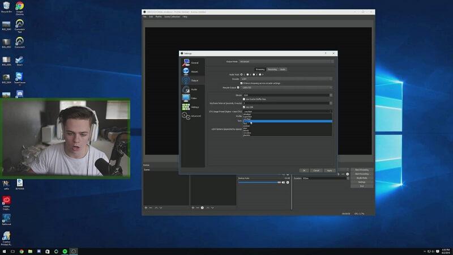Collapse the CPU Usage Preset combo box

click(x=288, y=111)
